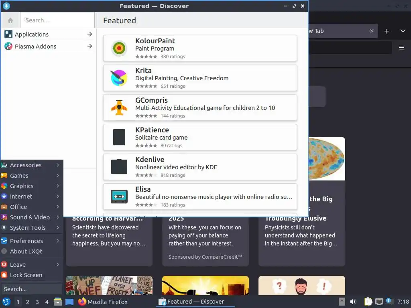Viewport: 411px width, 308px height.
Task: Click the KolourPaint app icon
Action: pyautogui.click(x=119, y=48)
